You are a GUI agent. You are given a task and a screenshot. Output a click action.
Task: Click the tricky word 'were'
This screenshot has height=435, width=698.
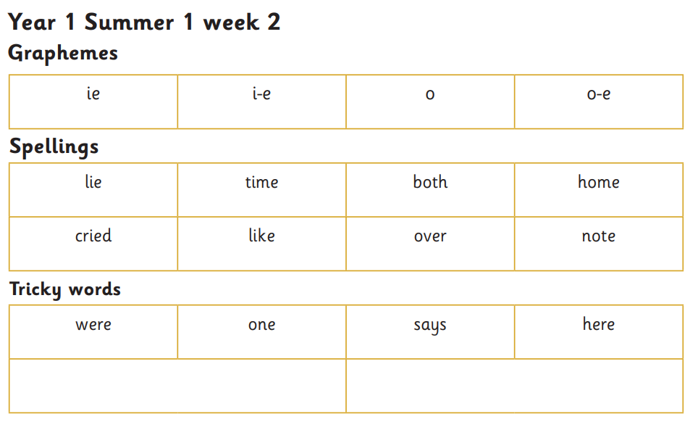[93, 325]
